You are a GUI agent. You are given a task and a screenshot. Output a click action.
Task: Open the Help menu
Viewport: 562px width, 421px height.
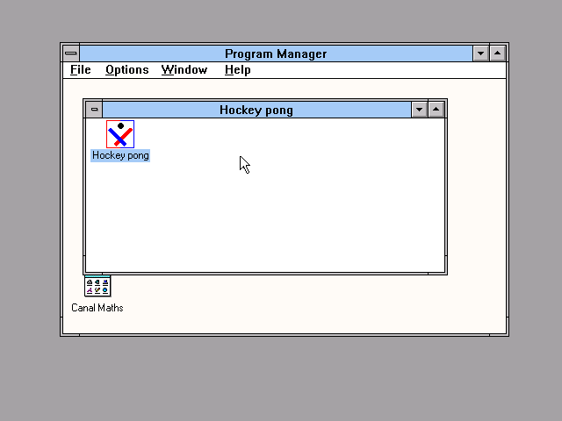point(237,70)
